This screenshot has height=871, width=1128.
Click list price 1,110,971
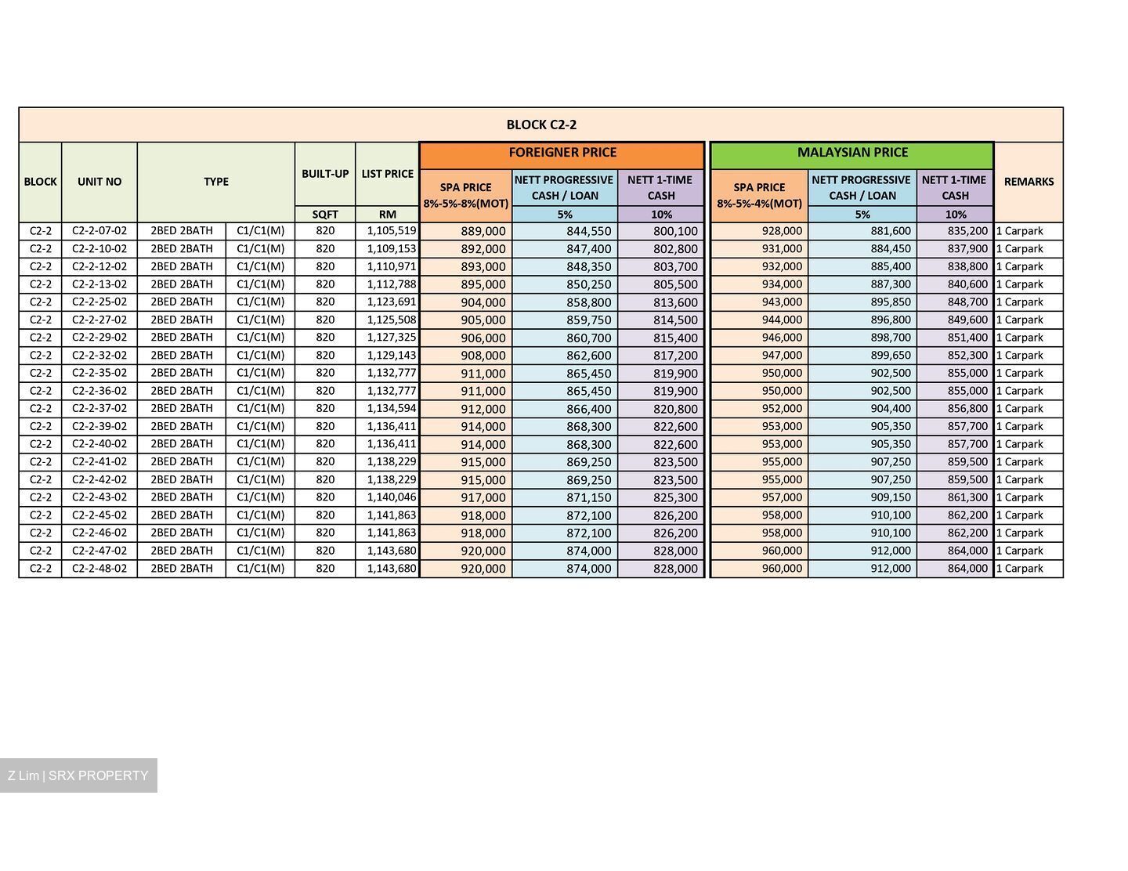coord(392,266)
